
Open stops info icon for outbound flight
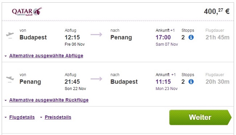[x=191, y=37]
